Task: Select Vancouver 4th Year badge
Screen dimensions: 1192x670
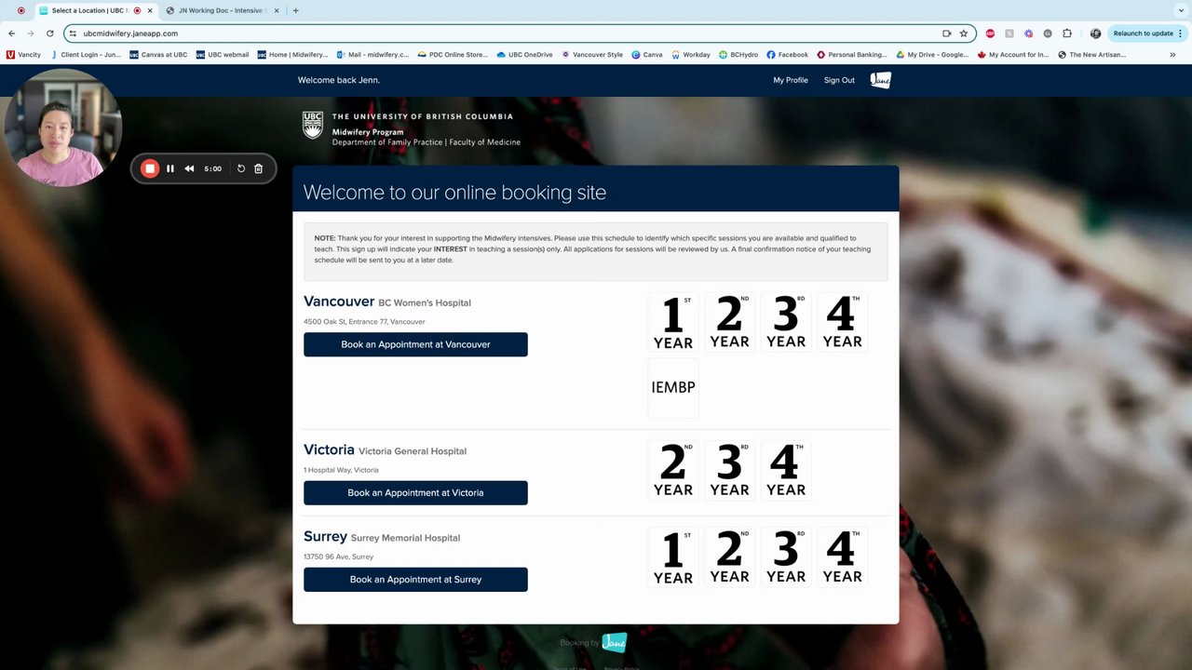Action: pyautogui.click(x=842, y=322)
